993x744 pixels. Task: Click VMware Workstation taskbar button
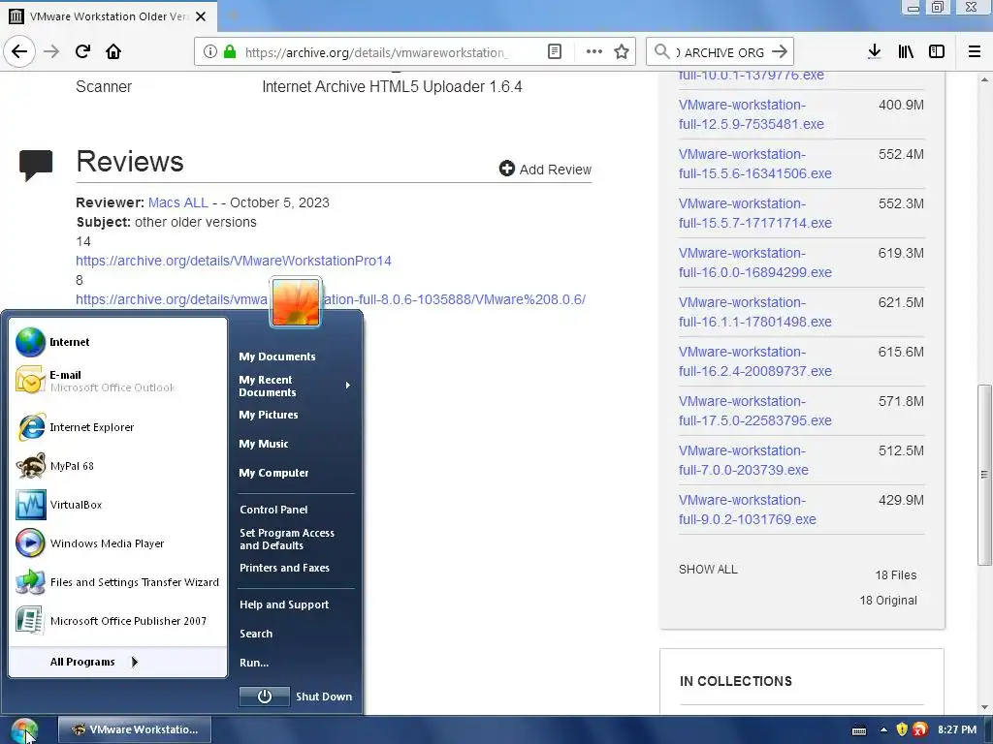tap(135, 729)
